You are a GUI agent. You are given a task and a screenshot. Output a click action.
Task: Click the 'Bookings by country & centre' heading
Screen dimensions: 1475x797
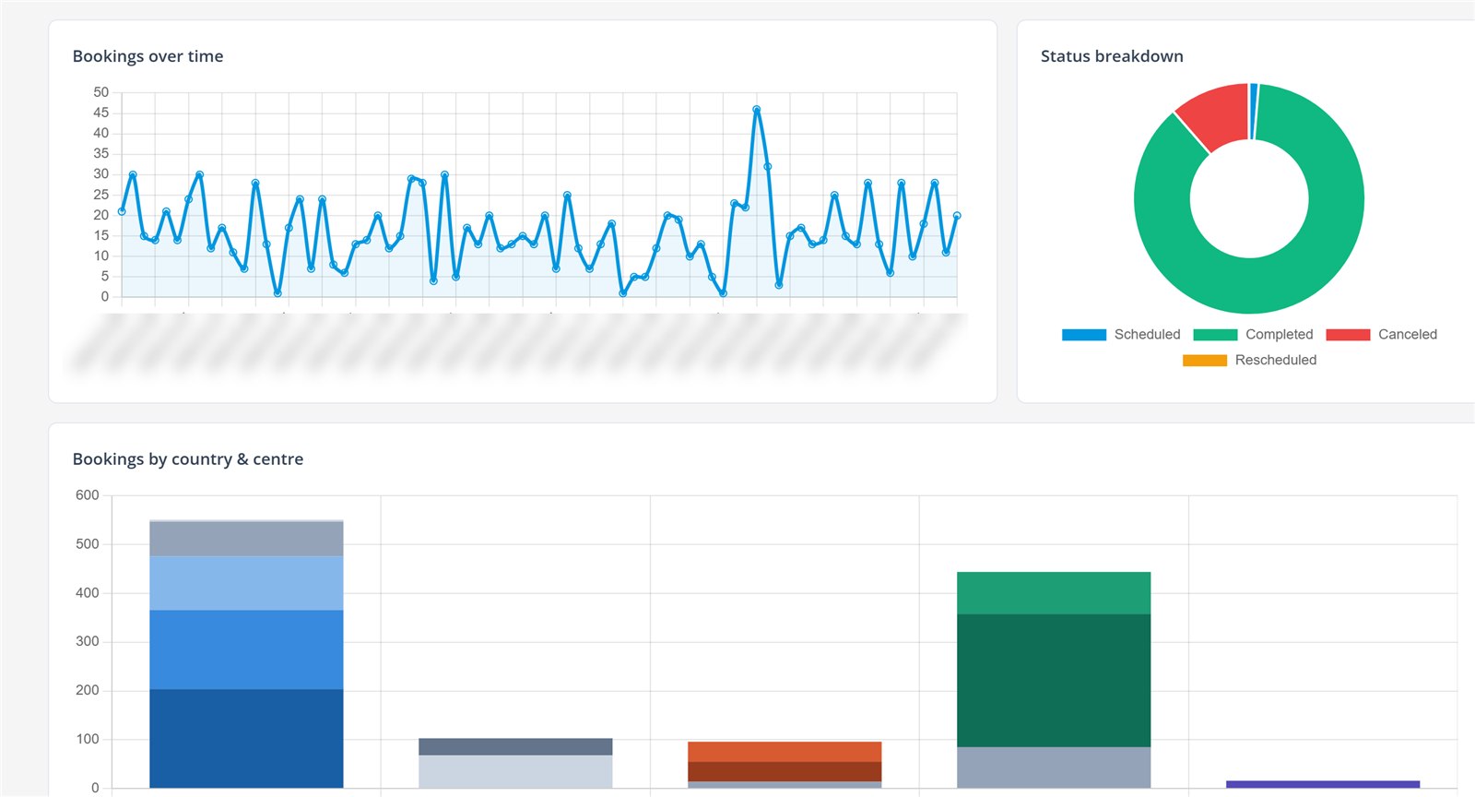coord(188,459)
